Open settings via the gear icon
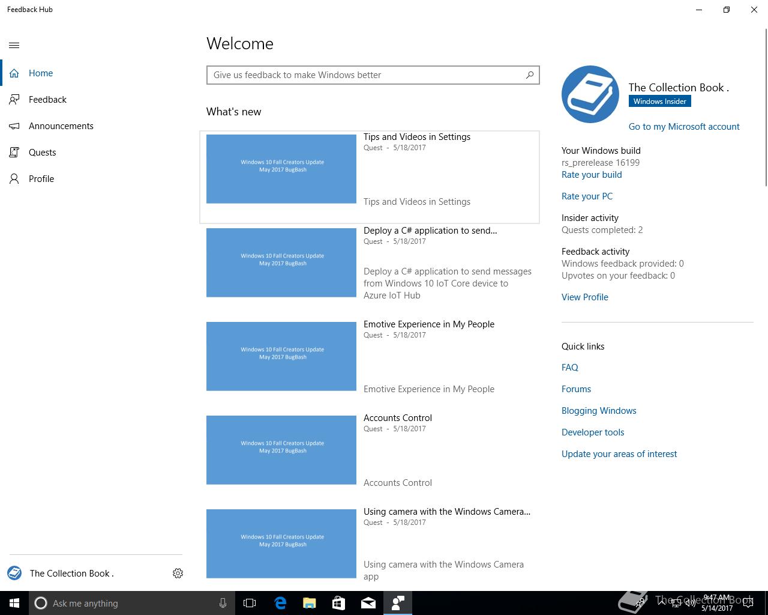This screenshot has height=615, width=768. click(178, 574)
